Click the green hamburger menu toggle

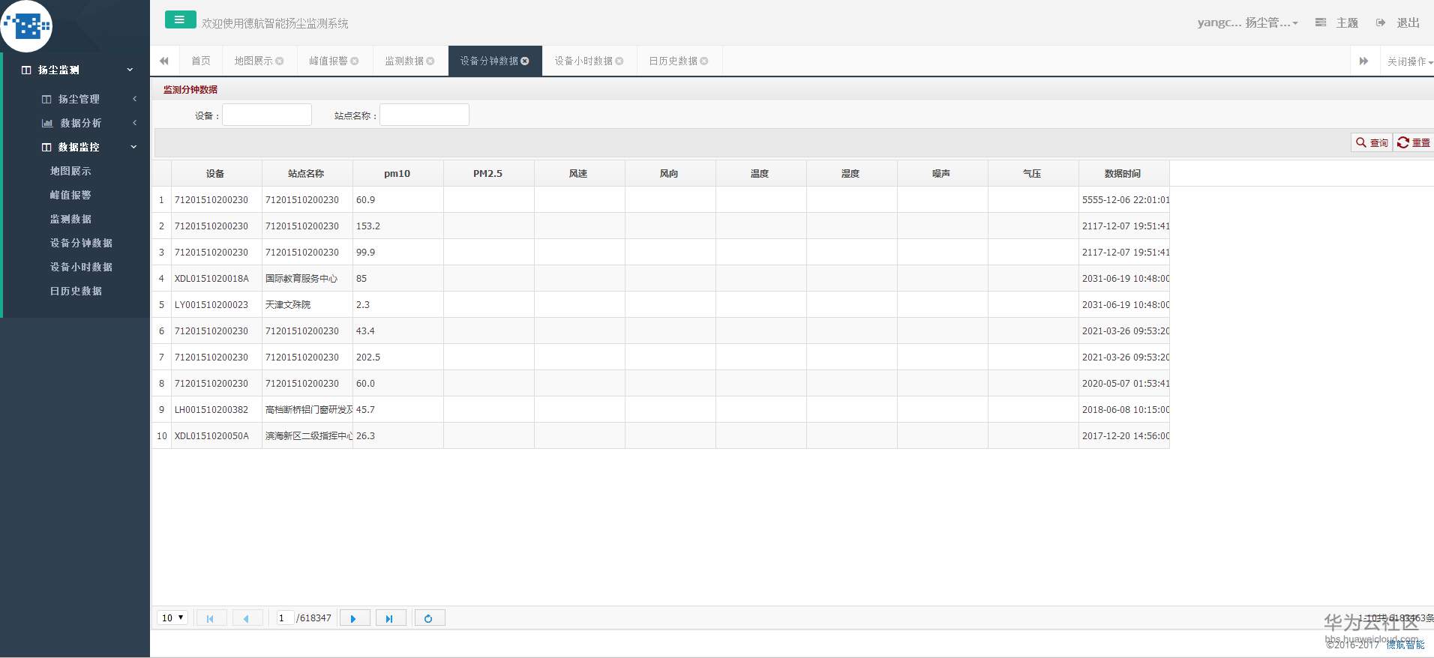point(180,20)
